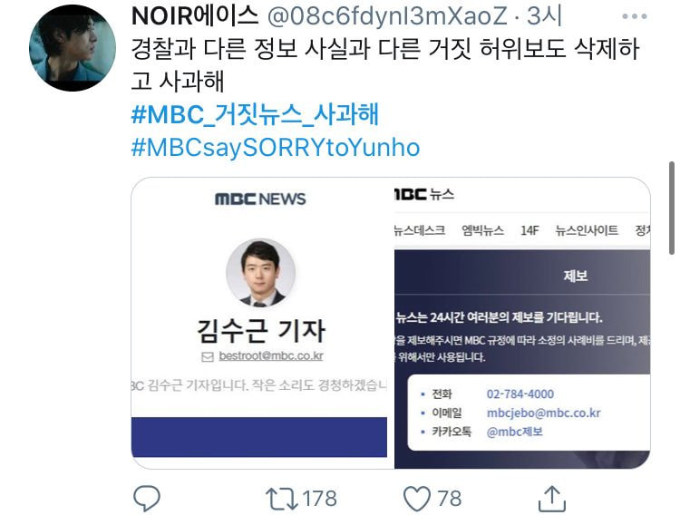Open the @08c6fdynl3mXaoZ handle

(387, 16)
